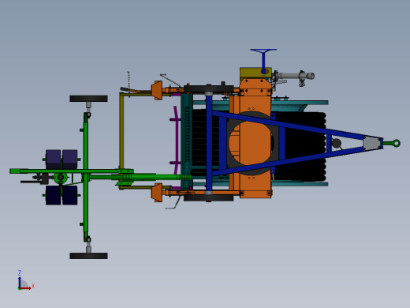Select the green flanged hub with the bolt circle
Screen dimensions: 410x308
[61, 178]
